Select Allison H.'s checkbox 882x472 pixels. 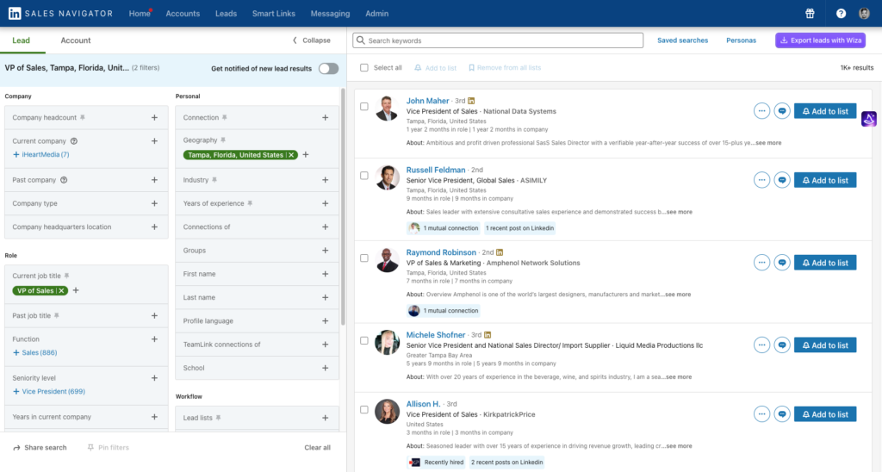(364, 409)
